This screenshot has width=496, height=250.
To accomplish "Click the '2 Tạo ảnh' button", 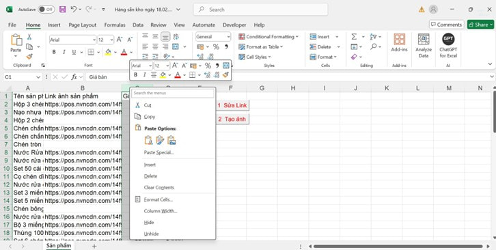I will click(x=232, y=120).
